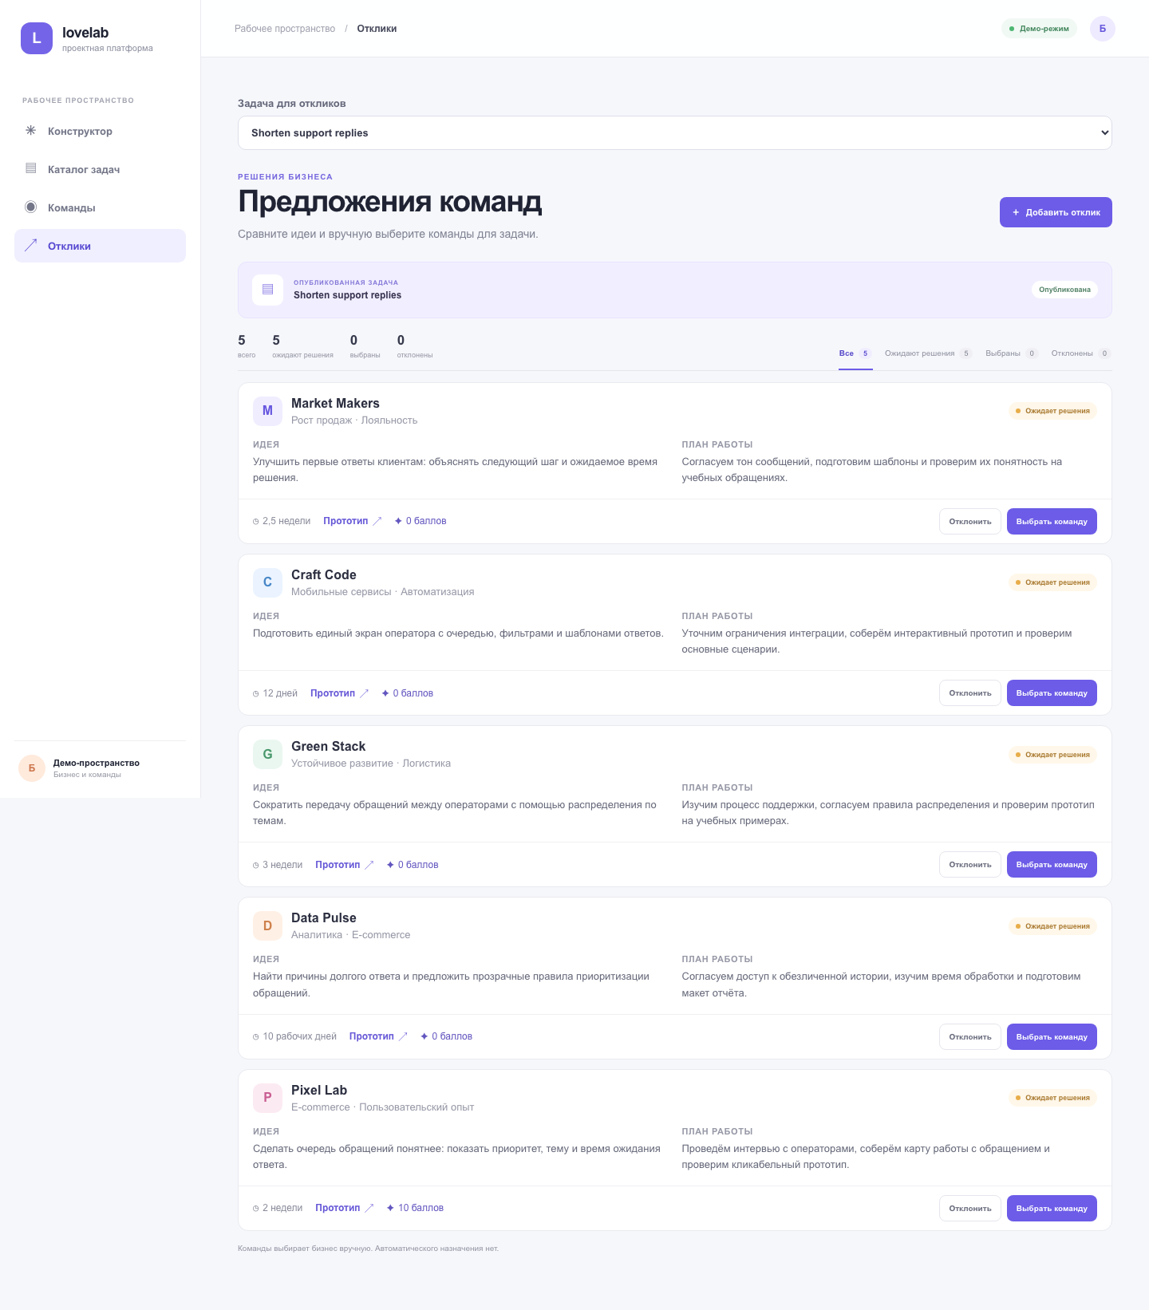Screen dimensions: 1149x1310
Task: Decline the Pixel Lab proposal
Action: [970, 1209]
